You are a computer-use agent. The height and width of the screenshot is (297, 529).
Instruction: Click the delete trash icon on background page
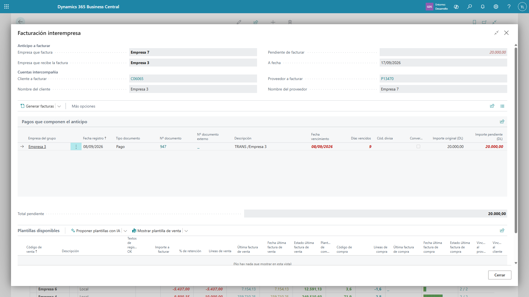pos(290,22)
